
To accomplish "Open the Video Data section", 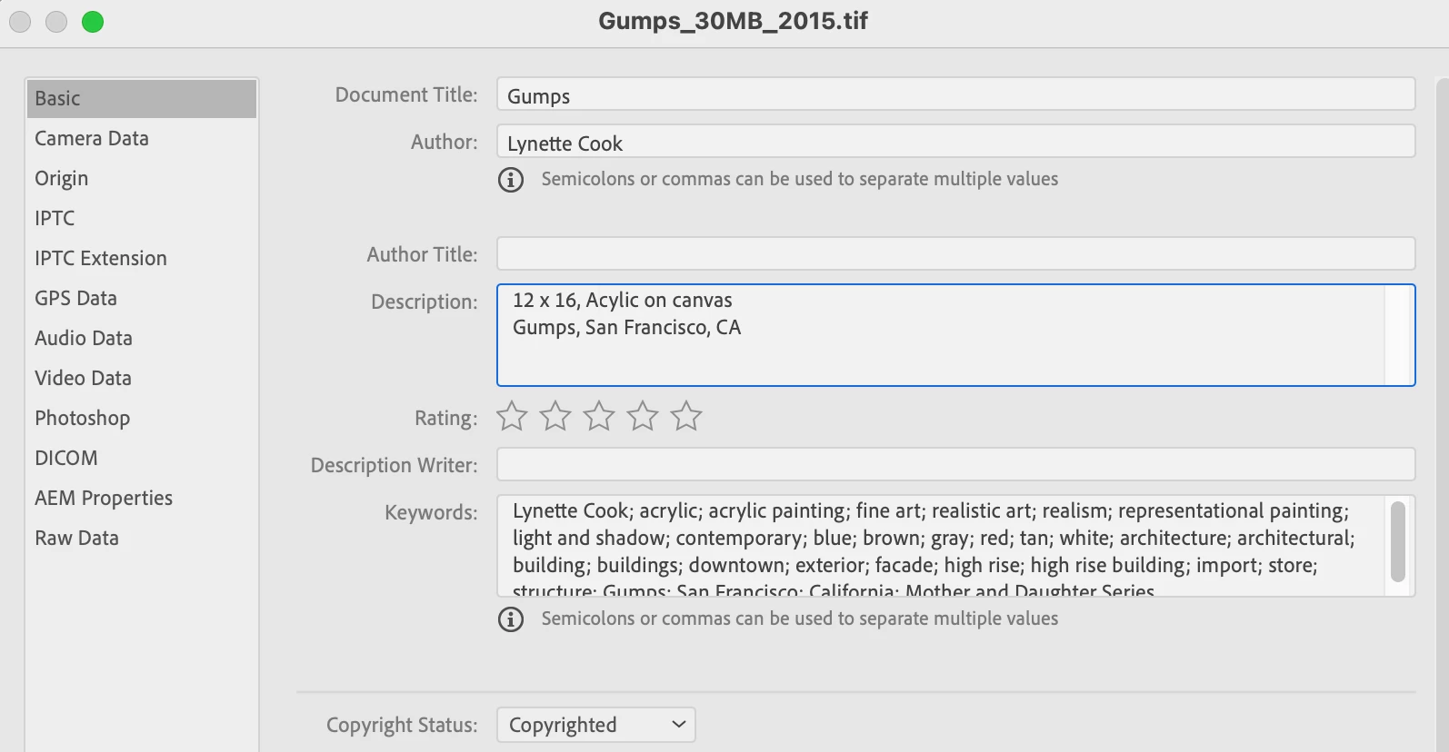I will point(142,378).
